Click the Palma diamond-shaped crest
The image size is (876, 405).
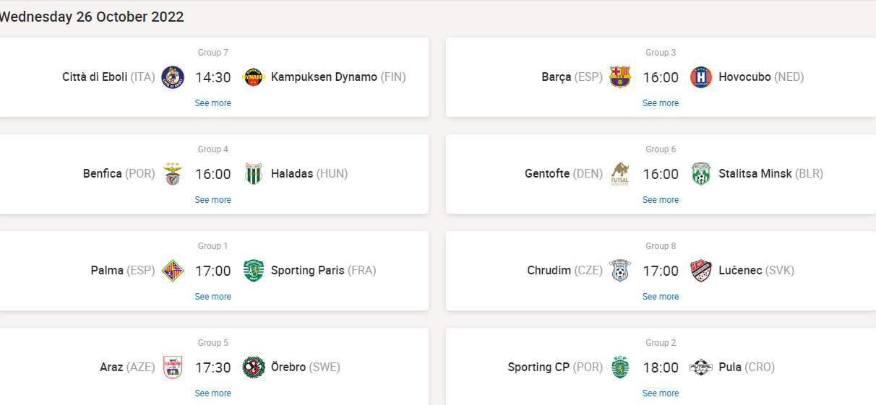click(x=173, y=271)
